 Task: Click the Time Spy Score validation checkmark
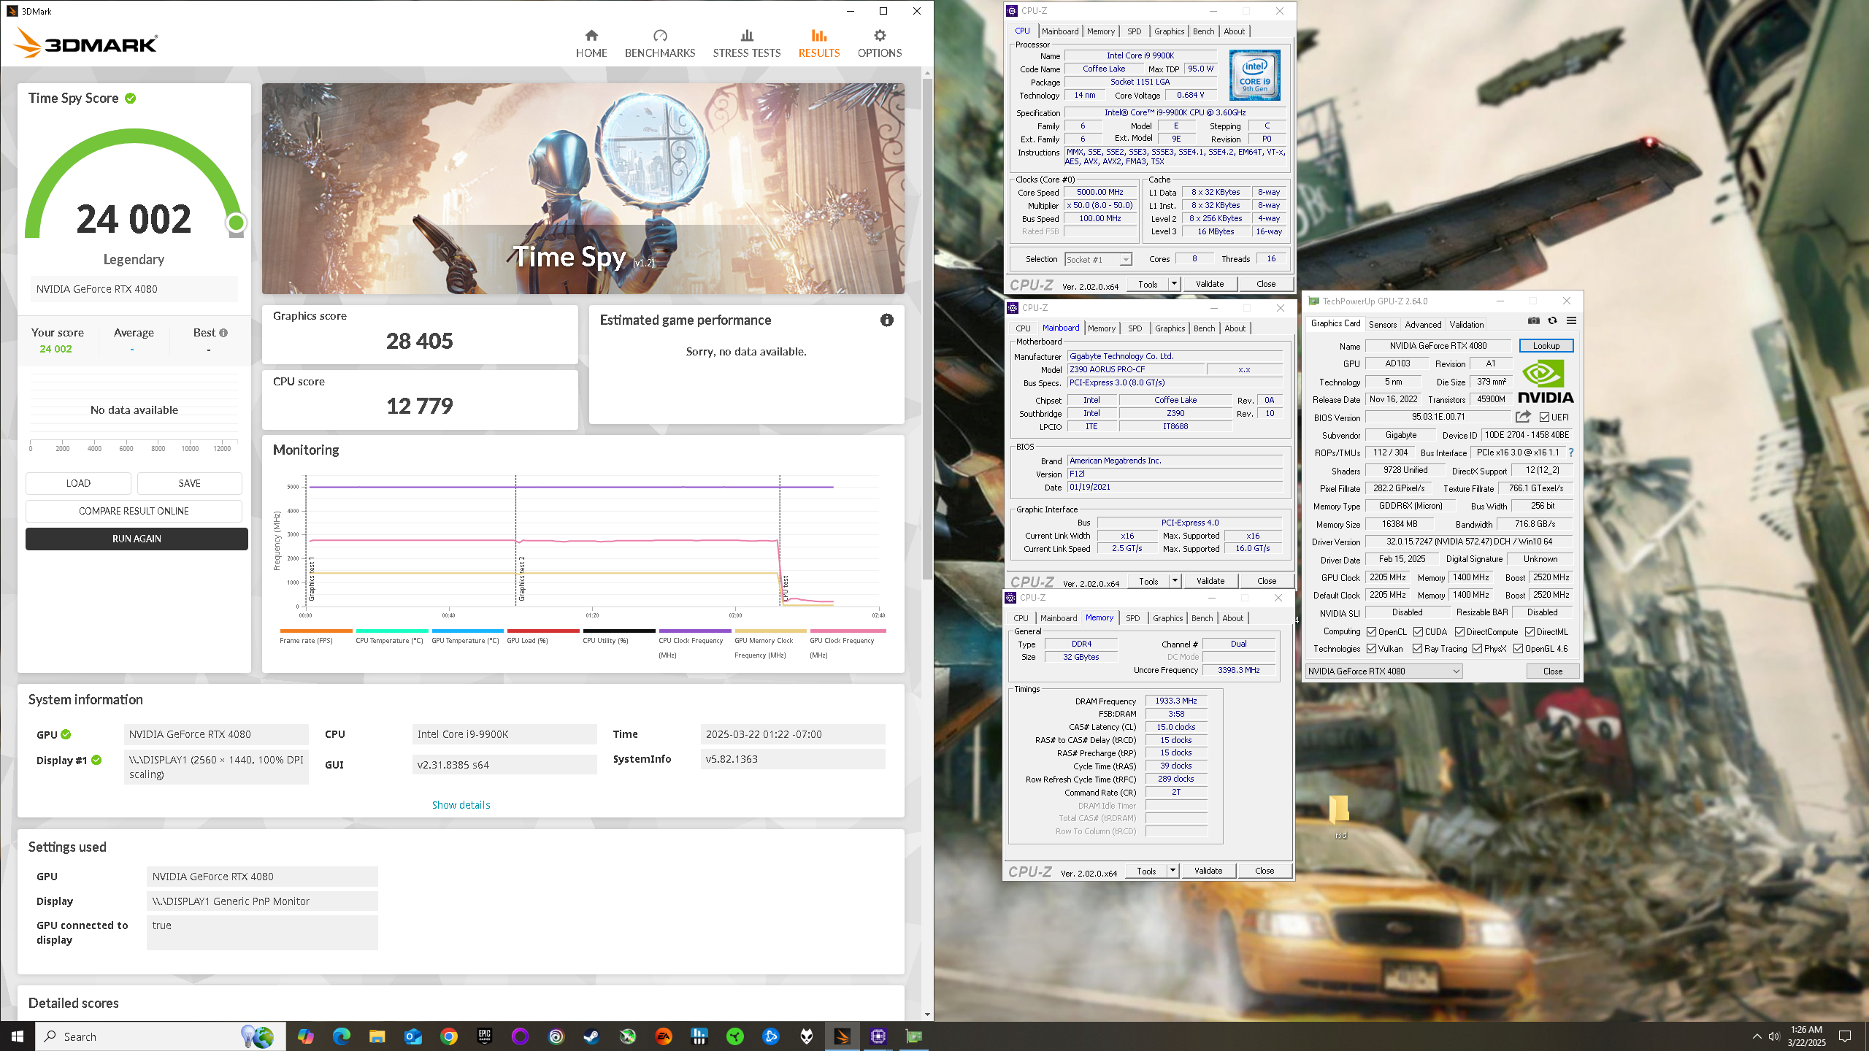pos(130,99)
